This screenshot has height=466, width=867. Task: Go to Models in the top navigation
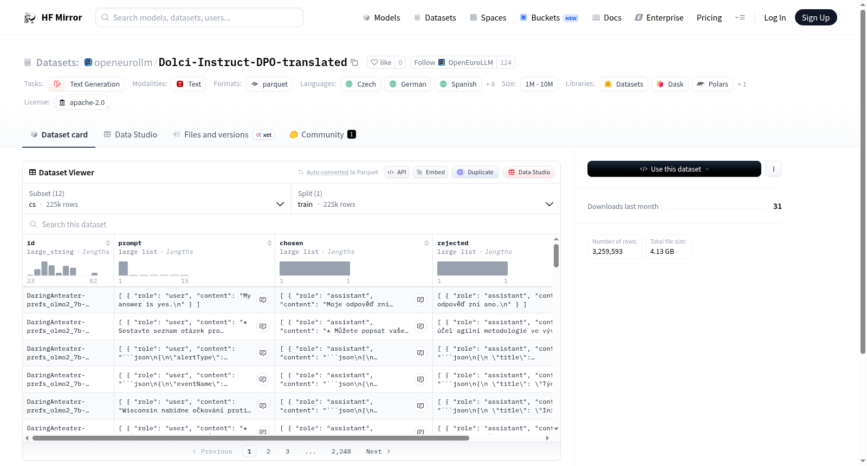[381, 18]
